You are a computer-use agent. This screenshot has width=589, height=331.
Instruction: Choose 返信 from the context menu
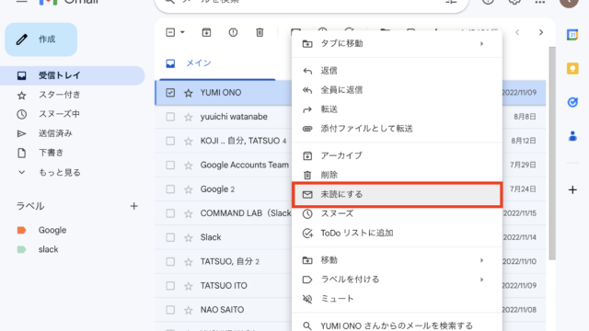(397, 71)
